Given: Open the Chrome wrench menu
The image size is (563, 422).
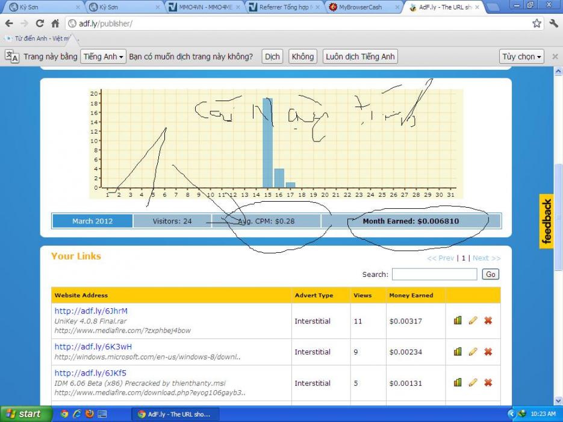Looking at the screenshot, I should tap(553, 23).
